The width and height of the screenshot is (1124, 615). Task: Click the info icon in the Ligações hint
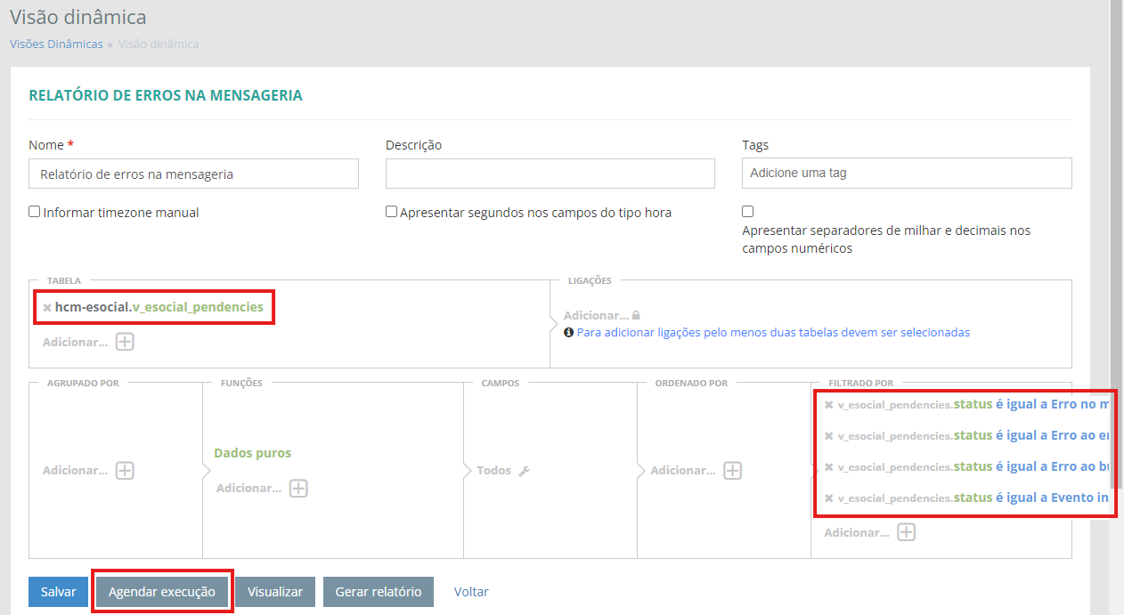[x=568, y=332]
